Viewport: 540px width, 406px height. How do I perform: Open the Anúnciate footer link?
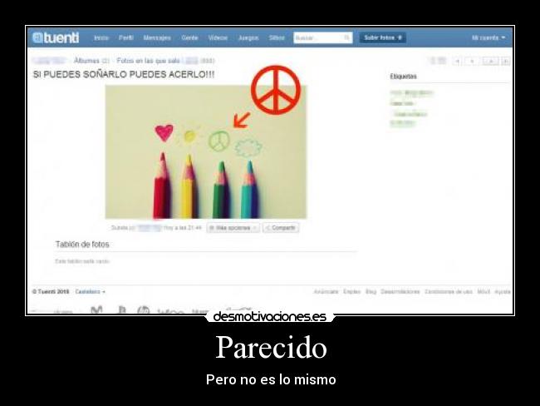[326, 292]
